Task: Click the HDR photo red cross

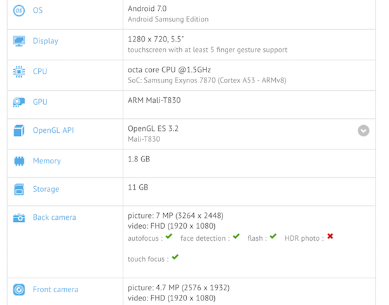Action: [330, 236]
